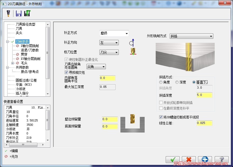Select 冷却液 in the tree
The width and height of the screenshot is (233, 167).
(x=20, y=89)
